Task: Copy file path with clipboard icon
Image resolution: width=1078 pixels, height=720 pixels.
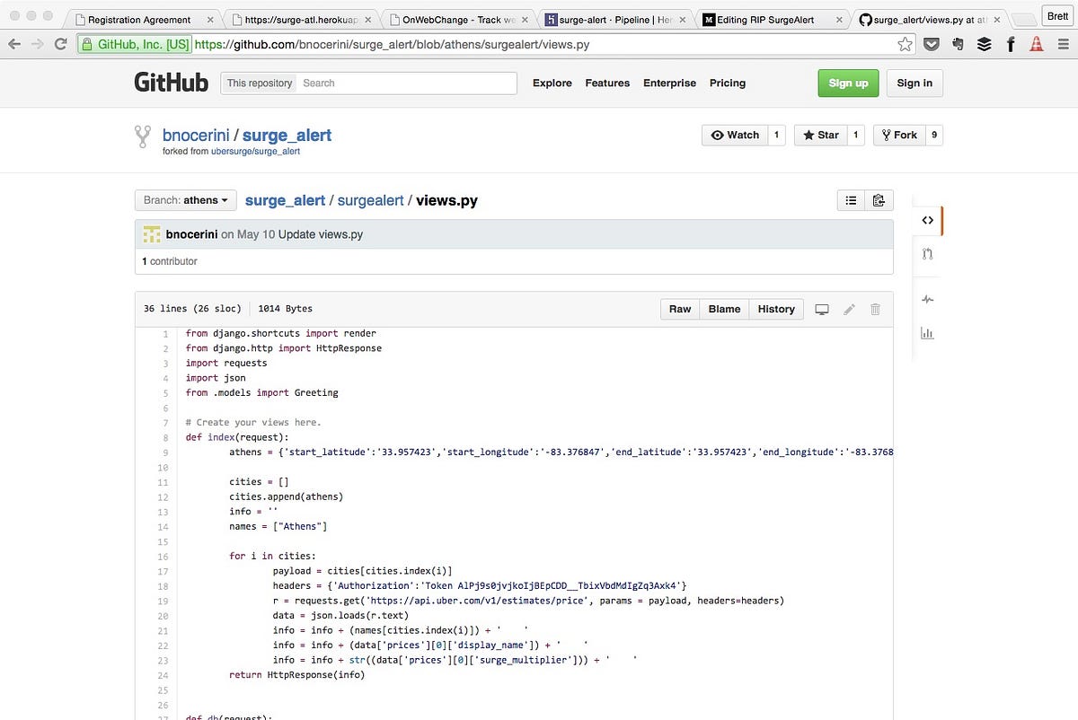Action: pyautogui.click(x=879, y=201)
